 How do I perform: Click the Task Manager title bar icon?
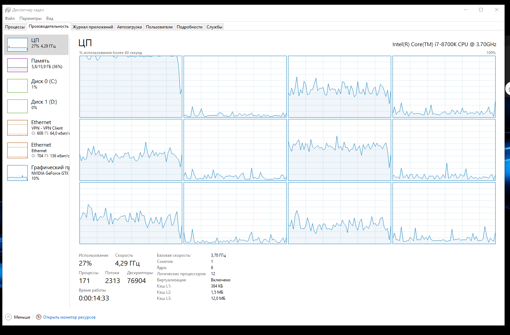coord(8,10)
